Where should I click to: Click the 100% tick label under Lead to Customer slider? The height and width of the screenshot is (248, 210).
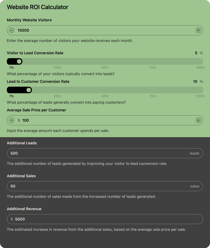point(200,96)
